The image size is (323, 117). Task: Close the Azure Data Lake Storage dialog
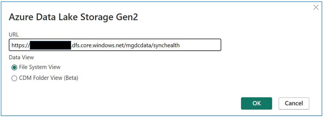pos(316,7)
